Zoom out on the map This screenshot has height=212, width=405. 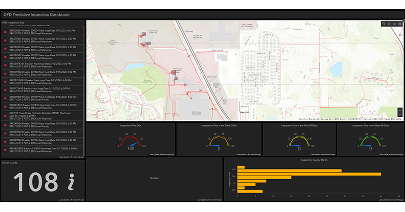pyautogui.click(x=400, y=115)
